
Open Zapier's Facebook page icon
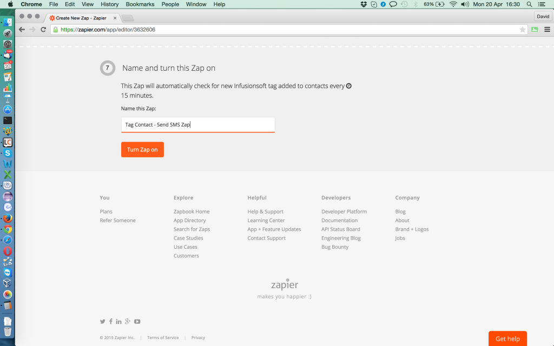click(x=110, y=321)
